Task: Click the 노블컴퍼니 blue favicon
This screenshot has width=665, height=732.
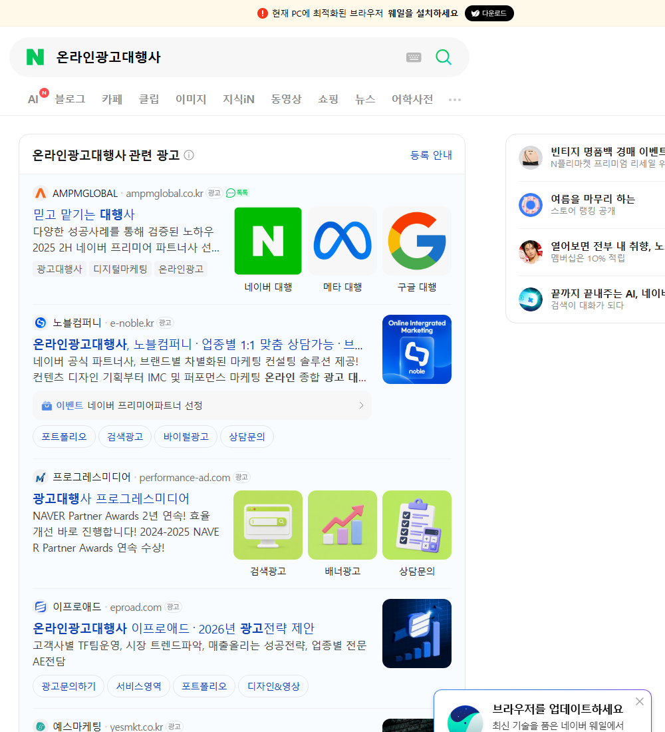Action: click(41, 323)
